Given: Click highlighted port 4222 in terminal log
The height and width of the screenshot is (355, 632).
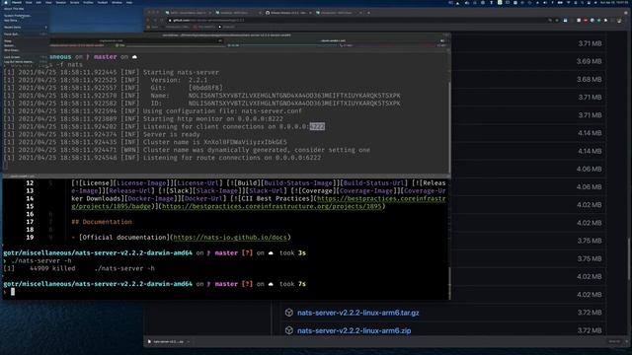Looking at the screenshot, I should pyautogui.click(x=317, y=127).
